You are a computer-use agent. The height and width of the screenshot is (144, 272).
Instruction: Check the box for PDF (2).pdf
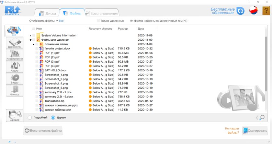tap(37, 57)
